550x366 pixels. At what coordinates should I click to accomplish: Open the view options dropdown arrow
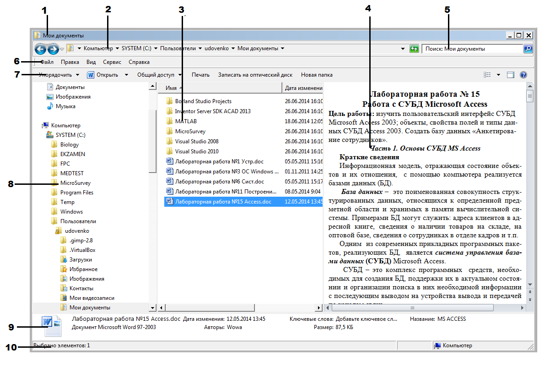point(498,75)
